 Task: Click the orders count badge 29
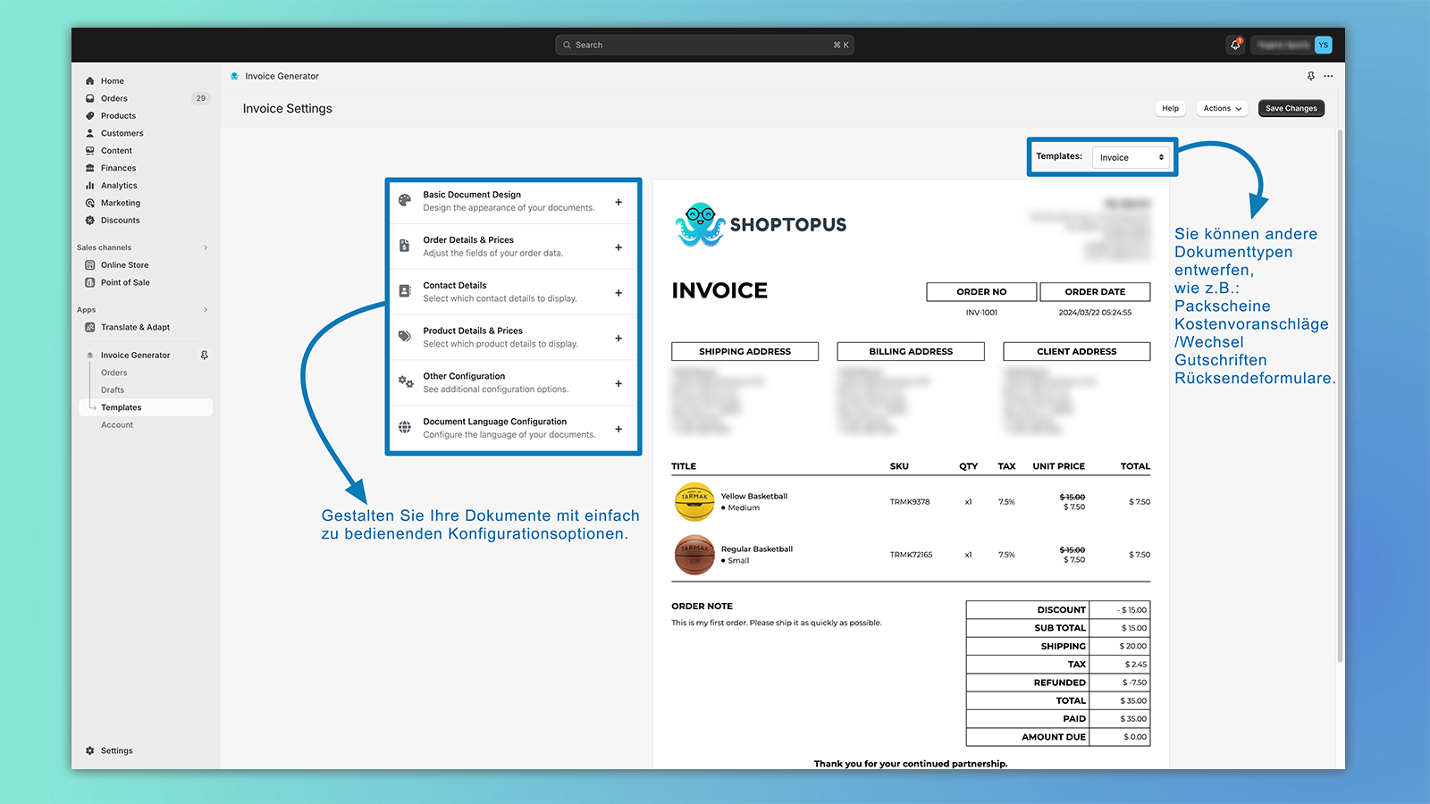200,98
